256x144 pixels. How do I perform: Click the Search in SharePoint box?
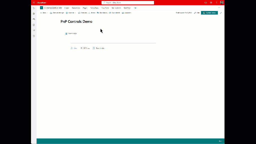127,2
